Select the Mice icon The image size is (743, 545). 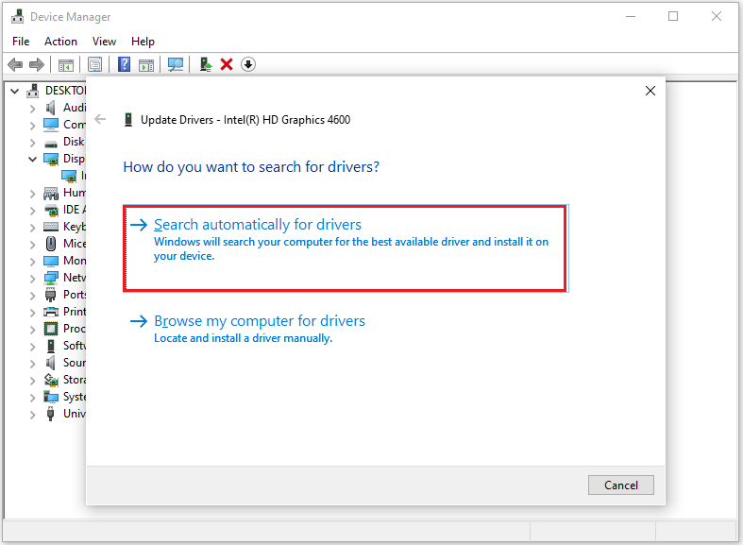tap(51, 244)
